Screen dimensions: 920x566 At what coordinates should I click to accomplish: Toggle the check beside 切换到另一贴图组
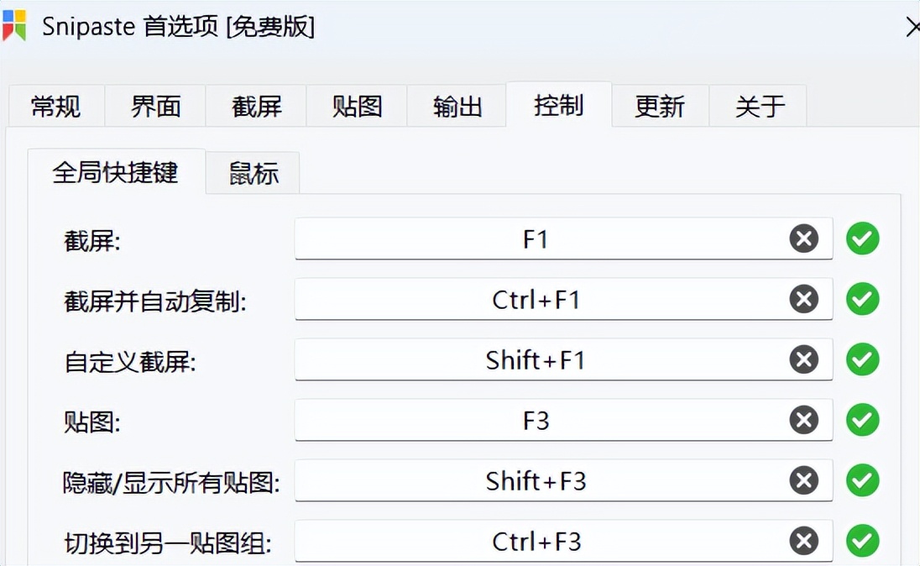pyautogui.click(x=863, y=541)
